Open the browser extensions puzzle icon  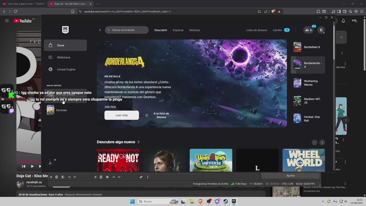(x=318, y=11)
